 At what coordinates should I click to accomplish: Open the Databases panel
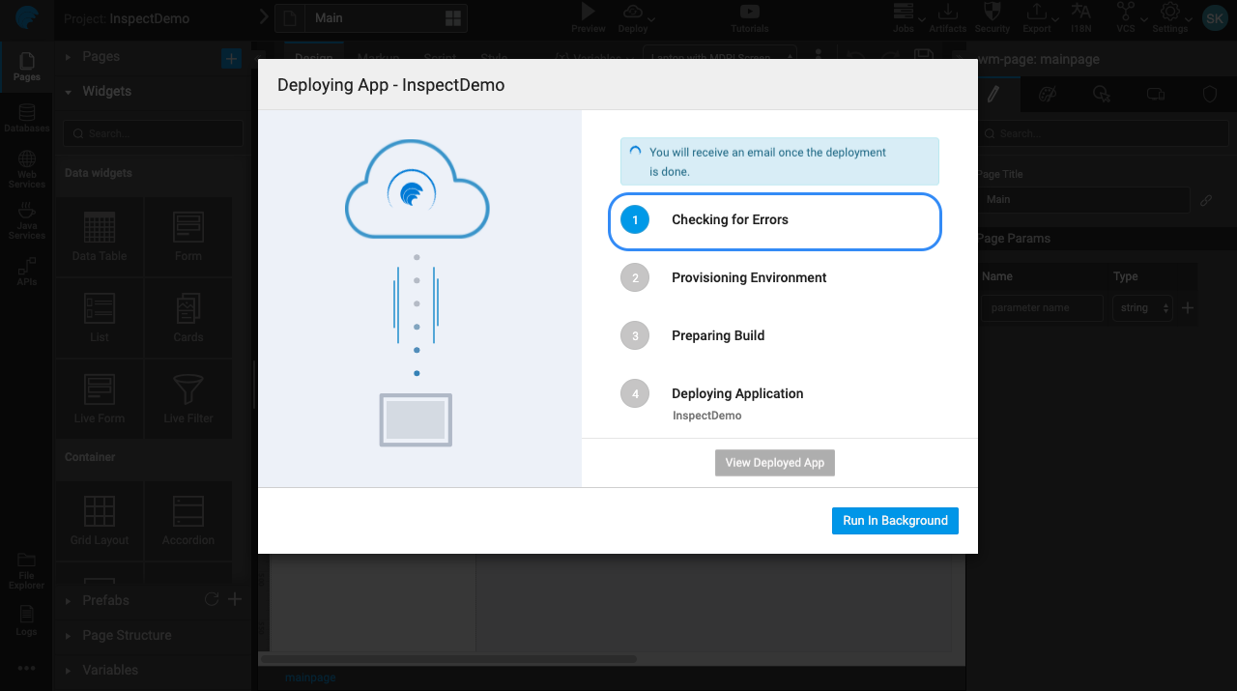click(x=26, y=115)
